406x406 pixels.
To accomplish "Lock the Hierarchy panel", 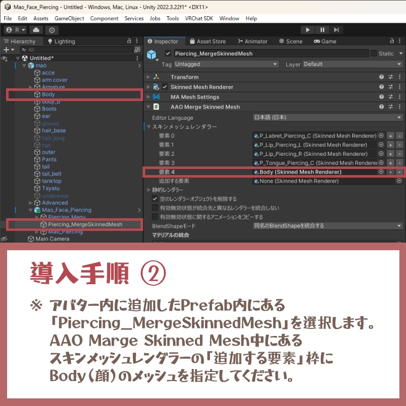I will pyautogui.click(x=129, y=41).
